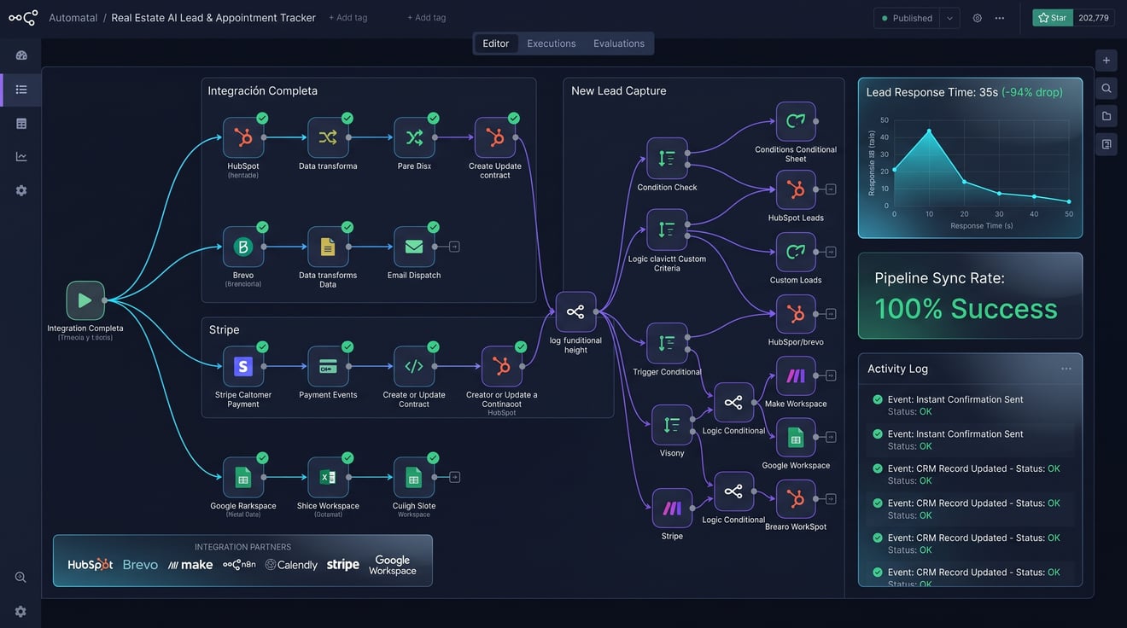This screenshot has width=1127, height=628.
Task: Select the Data transforms Data file node
Action: click(x=328, y=247)
